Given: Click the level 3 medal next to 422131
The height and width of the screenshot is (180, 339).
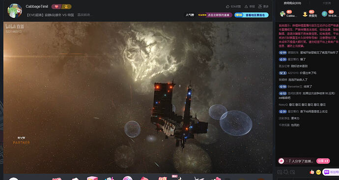Looking at the screenshot, I should (283, 73).
